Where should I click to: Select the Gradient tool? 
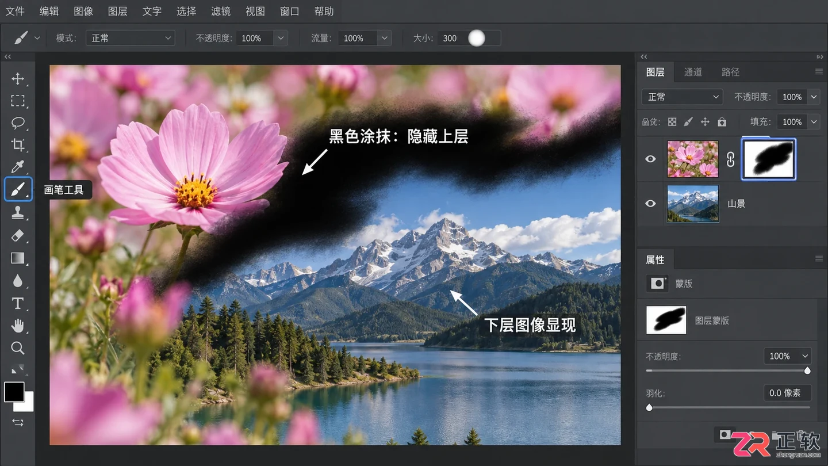[18, 258]
